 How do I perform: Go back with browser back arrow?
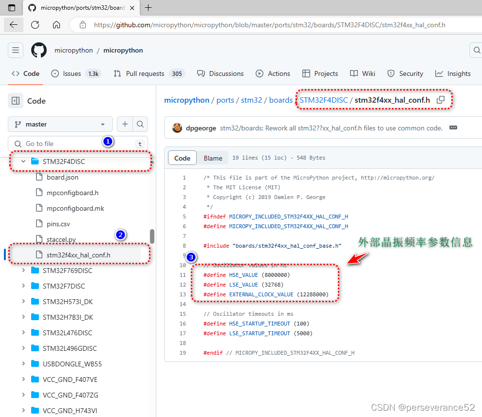[x=14, y=25]
